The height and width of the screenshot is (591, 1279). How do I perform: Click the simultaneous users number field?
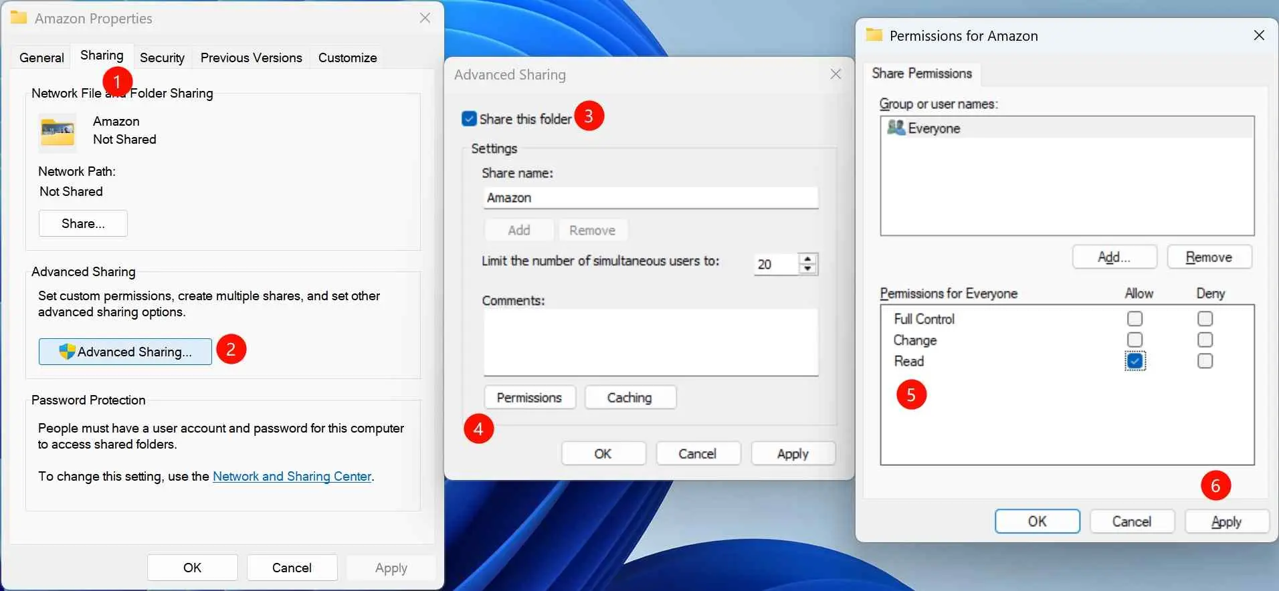(776, 264)
